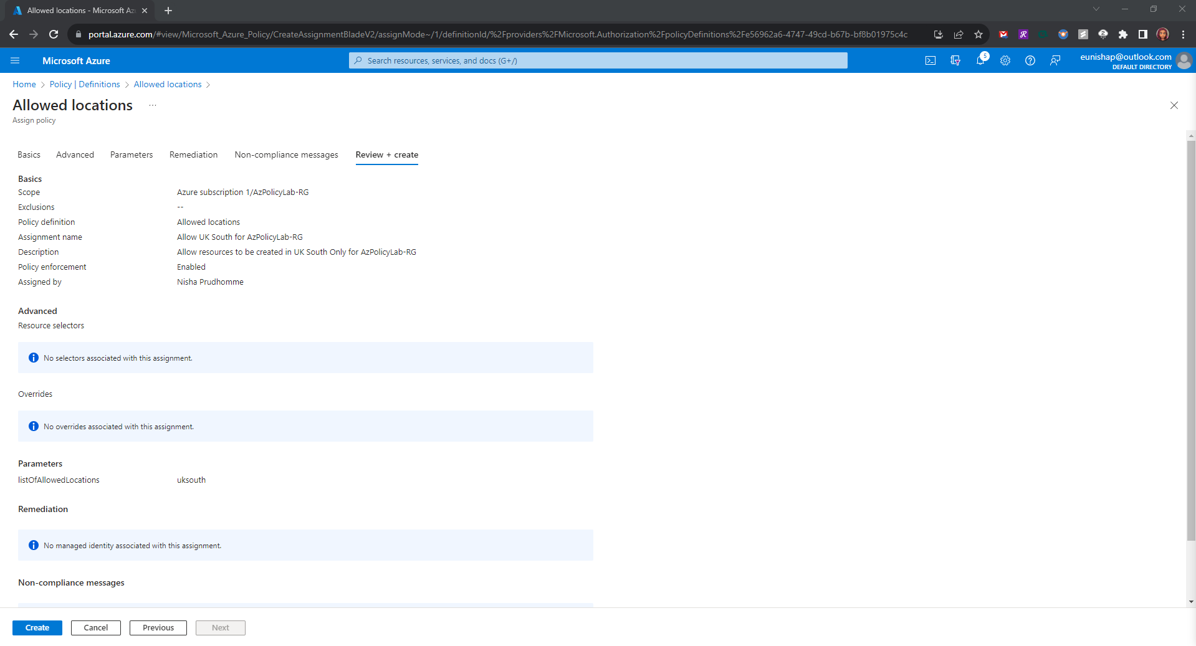Open the Directories and subscriptions filter icon

click(x=955, y=60)
